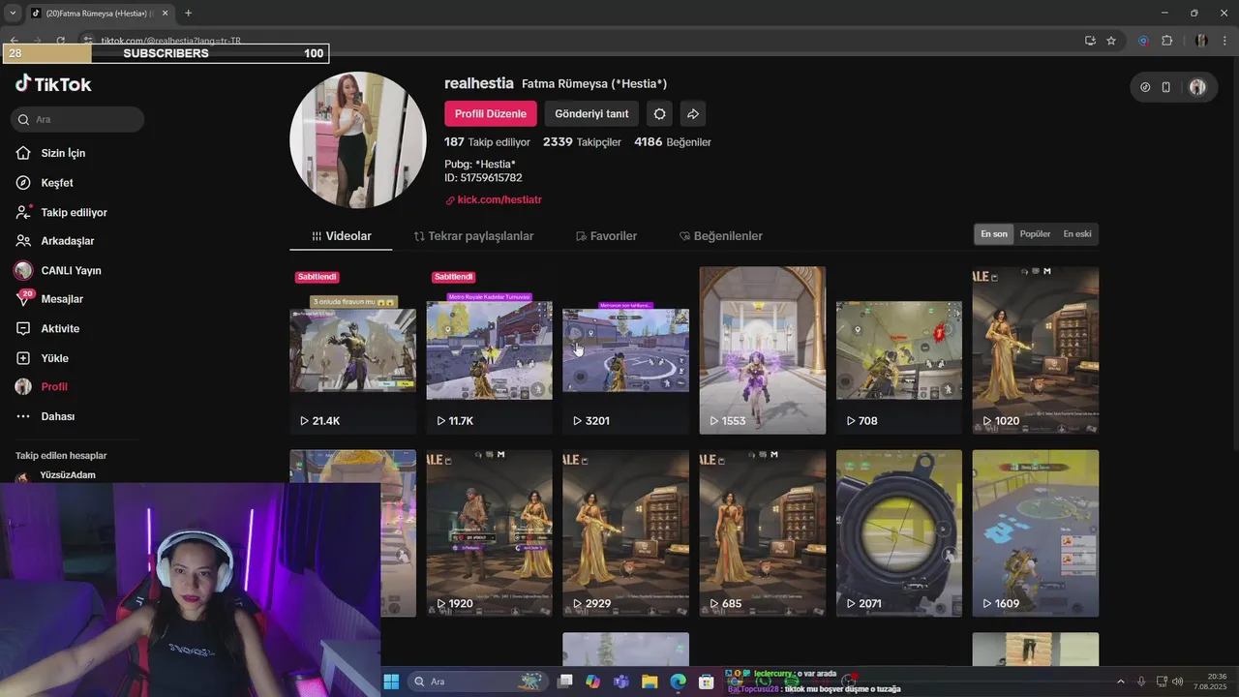Open Mesajlar inbox
The width and height of the screenshot is (1239, 697).
(x=61, y=299)
